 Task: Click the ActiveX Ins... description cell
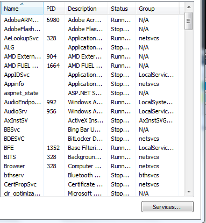(86, 120)
